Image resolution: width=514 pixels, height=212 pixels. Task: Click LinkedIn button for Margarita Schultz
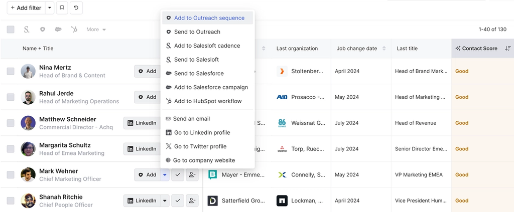[142, 149]
